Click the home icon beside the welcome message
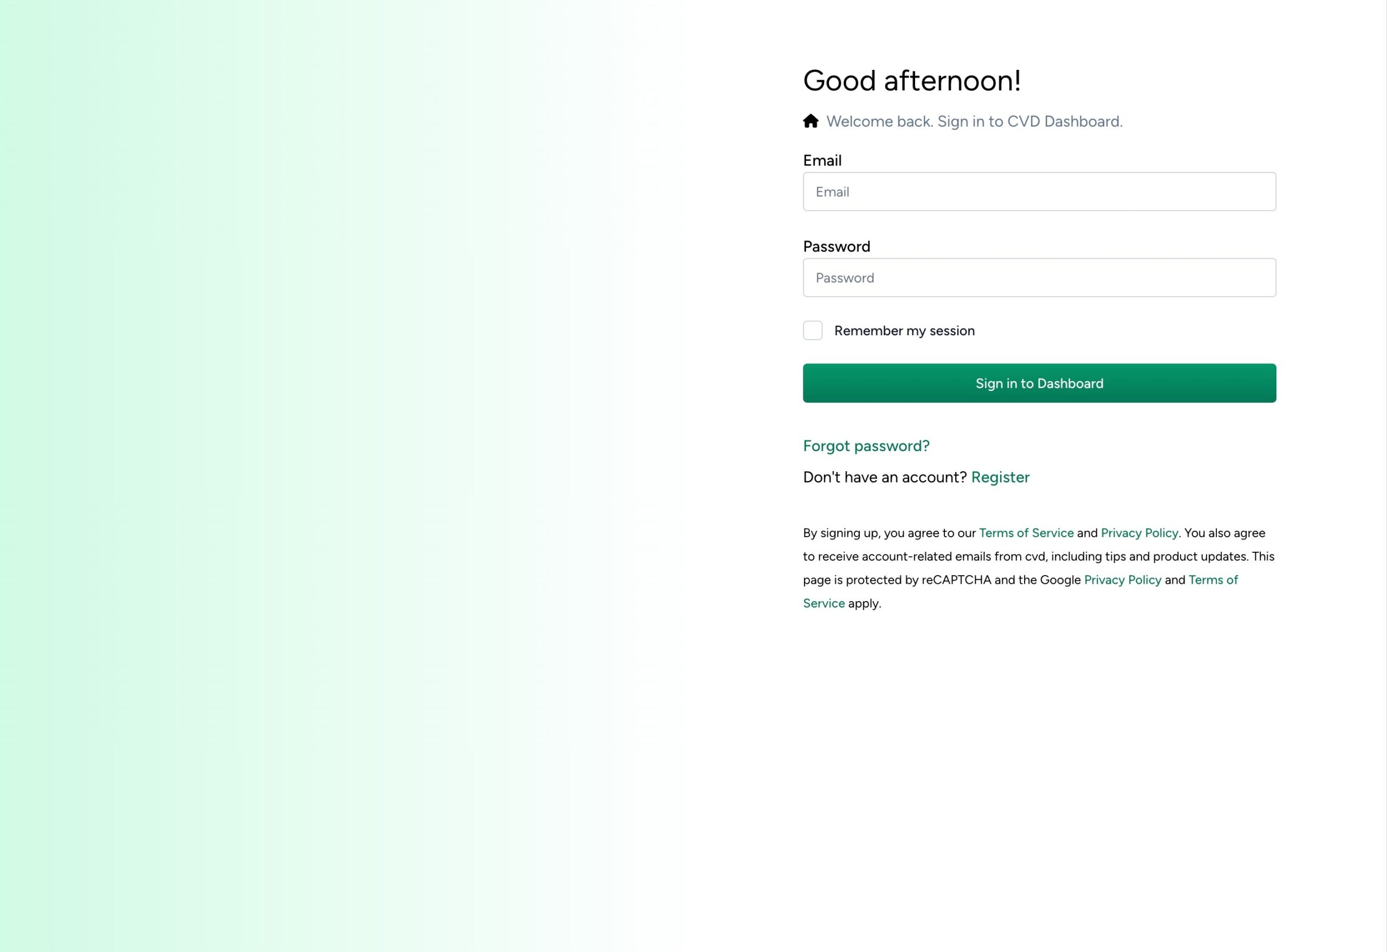Viewport: 1387px width, 952px height. [811, 121]
